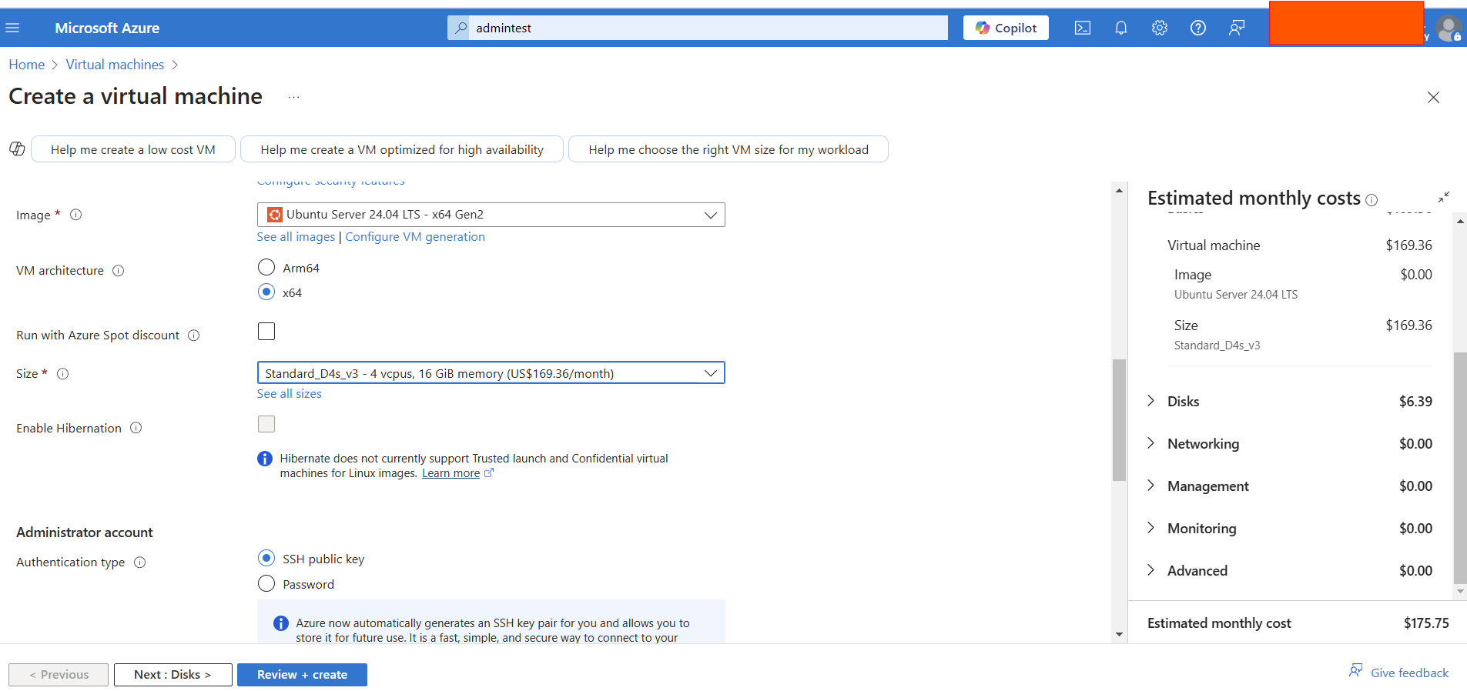Screen dimensions: 1467x691
Task: Click Review + create button
Action: [302, 675]
